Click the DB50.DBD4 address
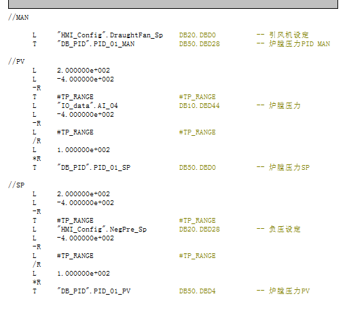 click(x=198, y=291)
